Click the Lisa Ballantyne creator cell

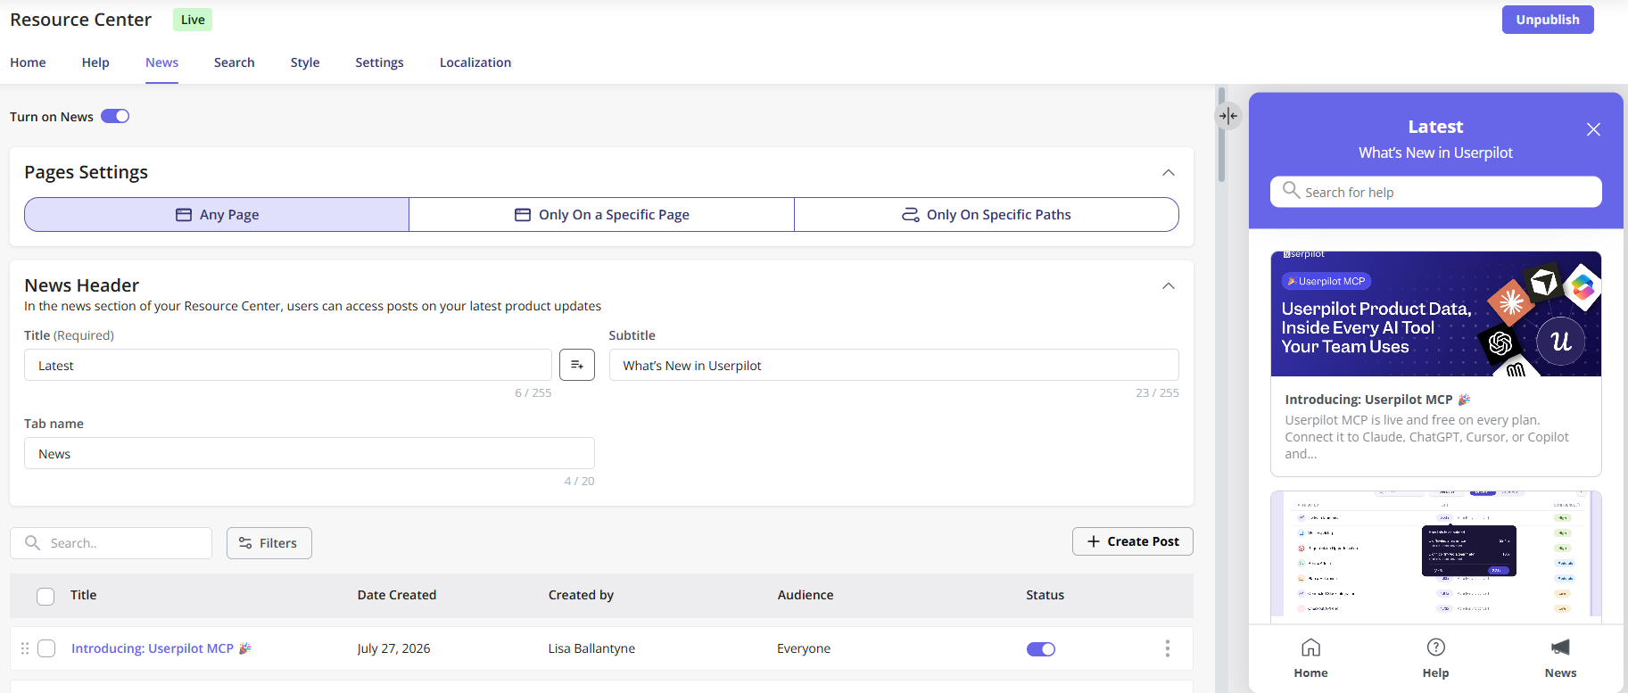(591, 648)
